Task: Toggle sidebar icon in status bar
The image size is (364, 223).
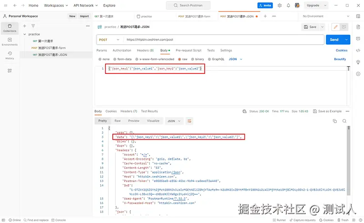Action: point(4,220)
